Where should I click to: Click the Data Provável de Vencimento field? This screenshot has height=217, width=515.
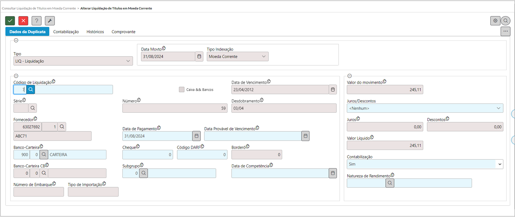(253, 136)
